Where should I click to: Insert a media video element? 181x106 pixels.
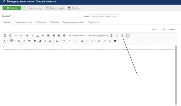(x=115, y=41)
